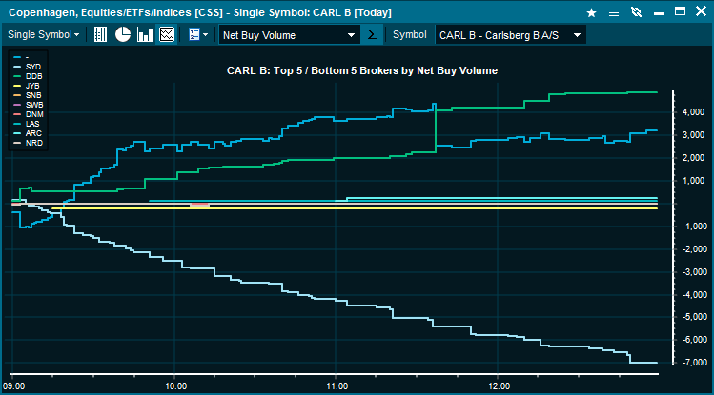Screen dimensions: 714x395
Task: Click the LAS legend entry
Action: (33, 124)
